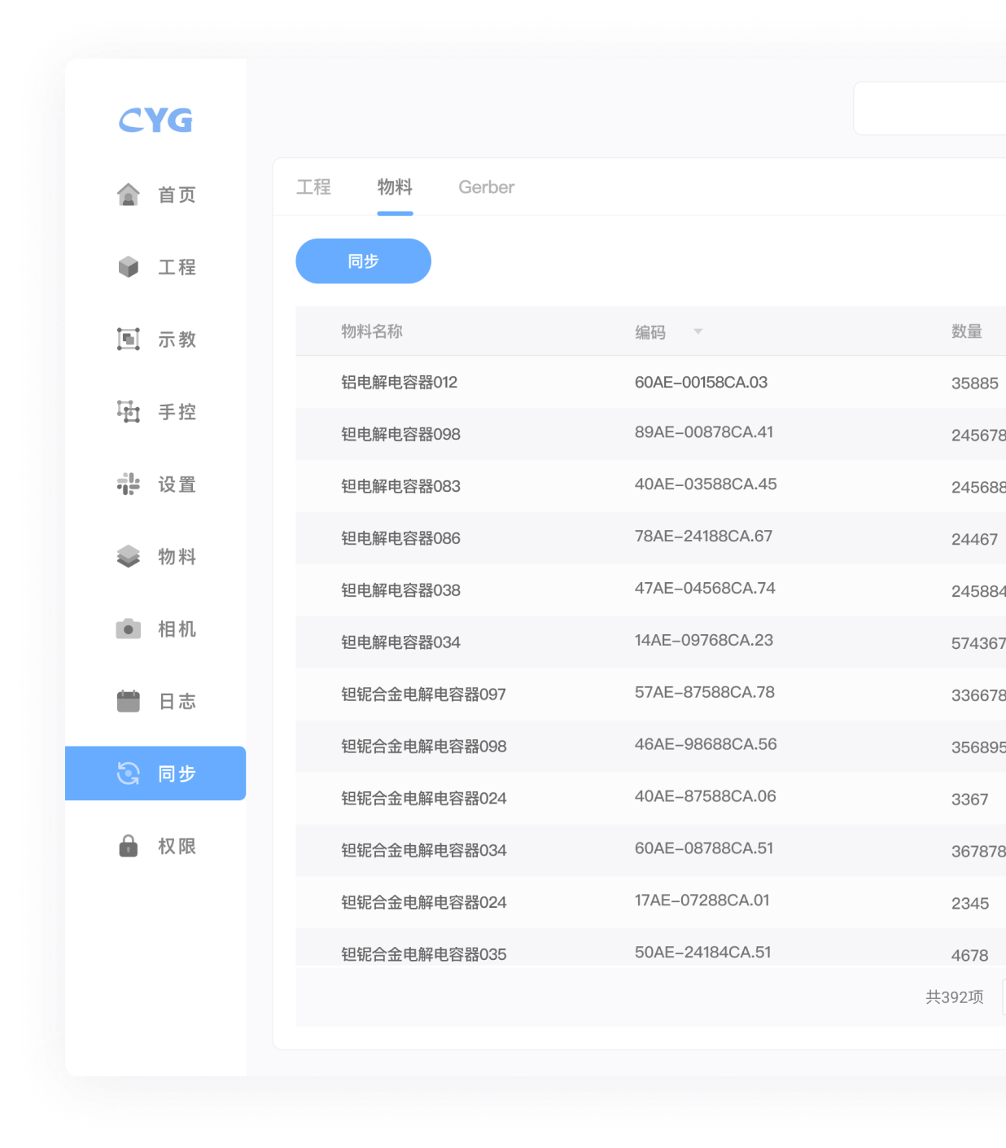Open 日志 sidebar menu item
The height and width of the screenshot is (1148, 1006).
point(155,701)
